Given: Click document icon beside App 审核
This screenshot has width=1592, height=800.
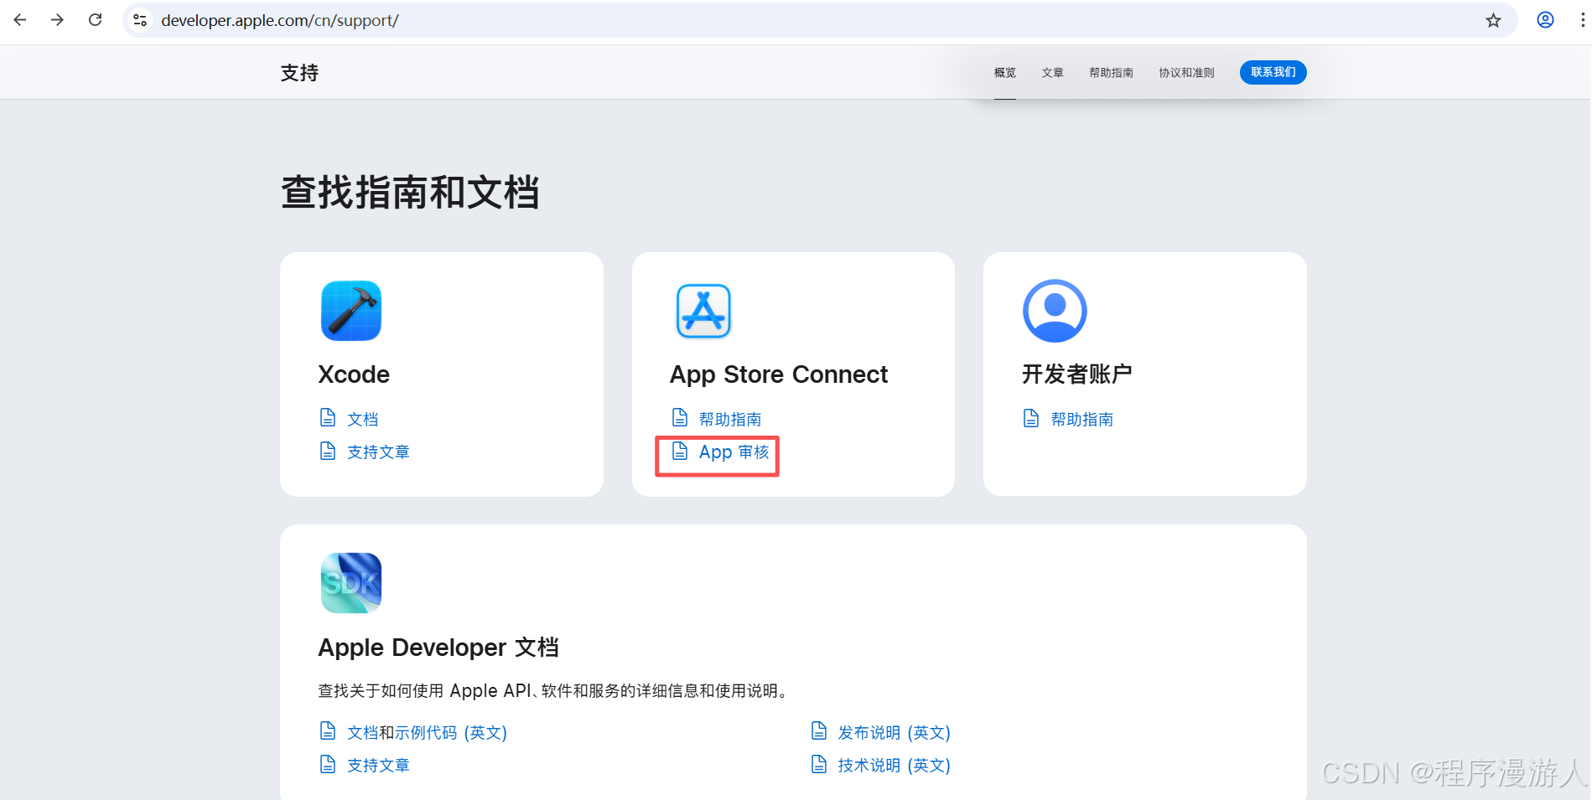Looking at the screenshot, I should point(680,452).
